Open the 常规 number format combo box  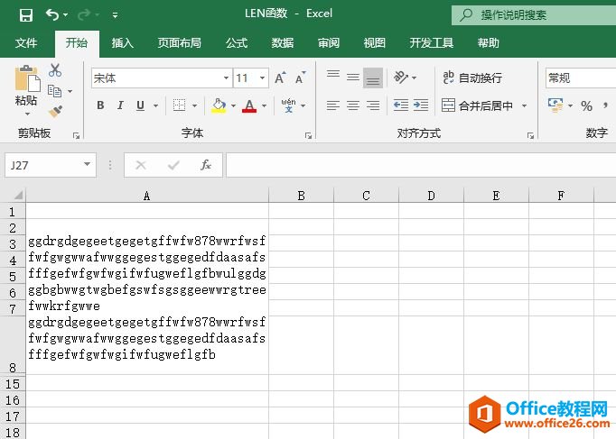click(x=581, y=78)
